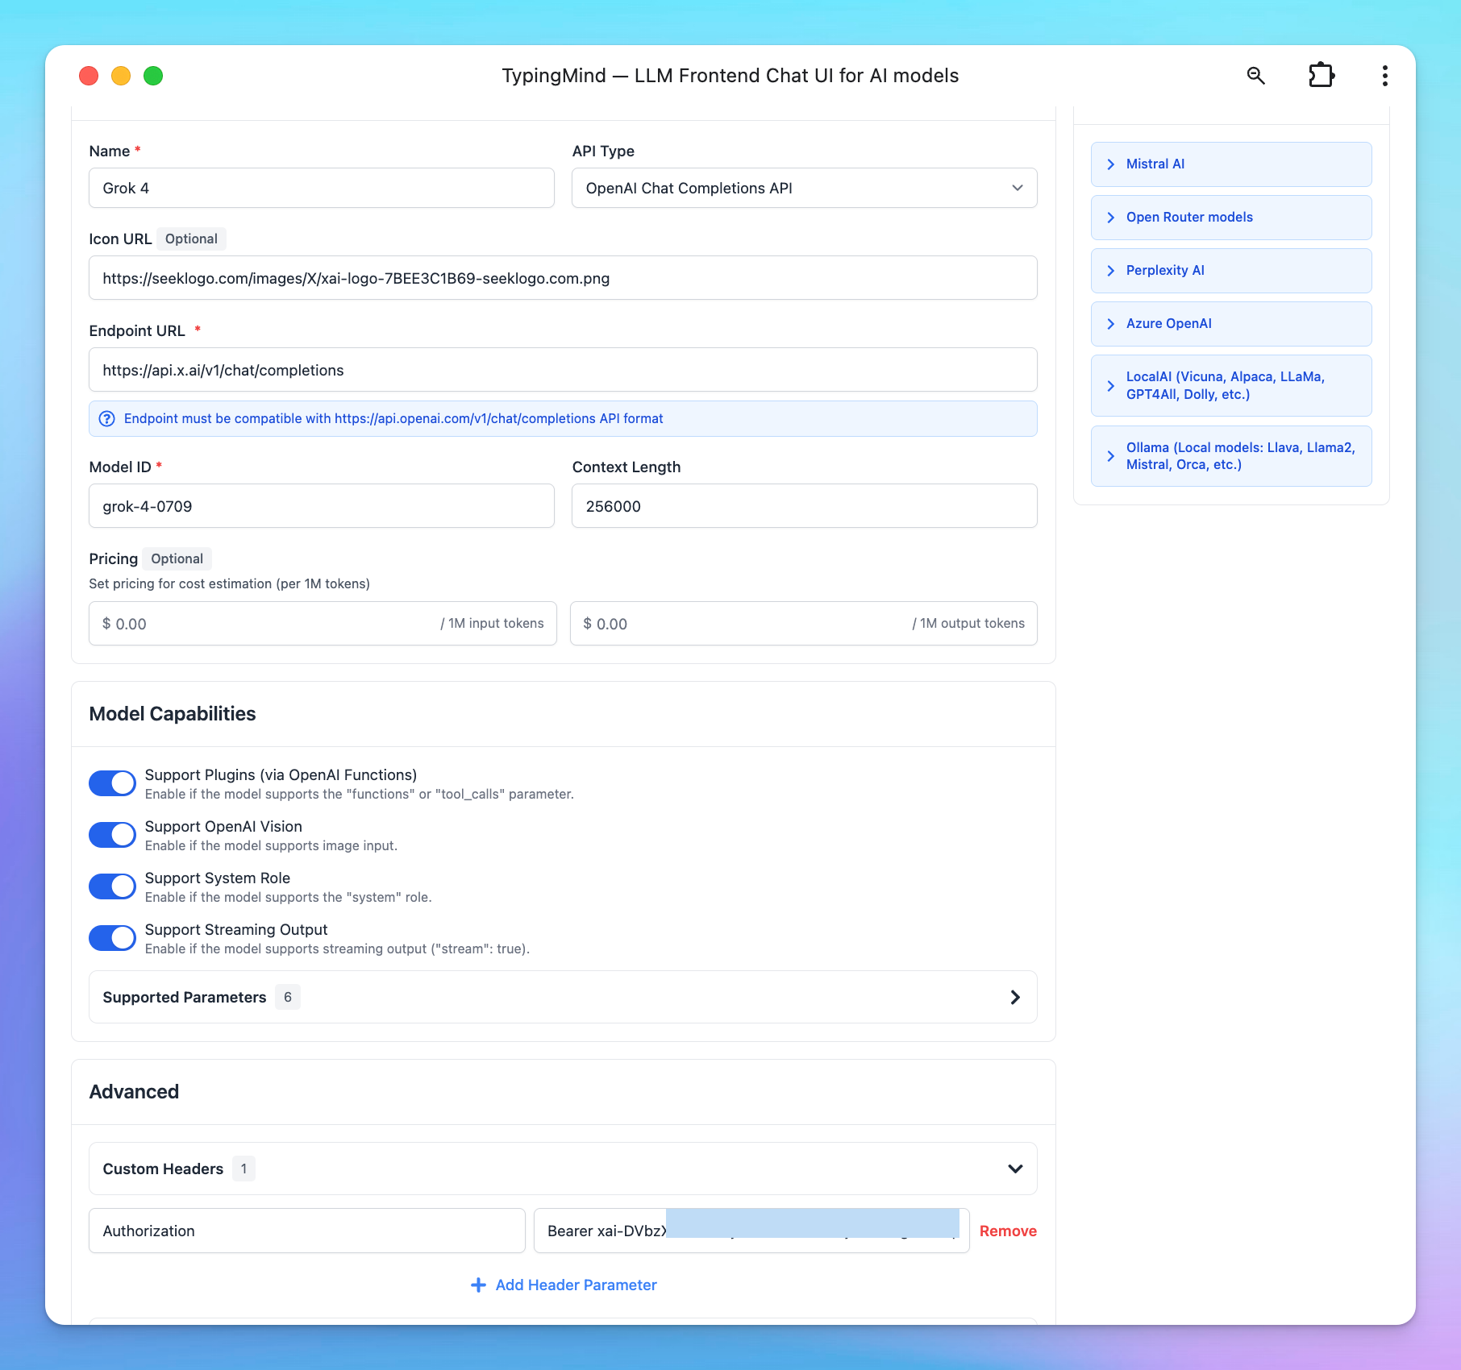Click the search magnifier icon in title bar
Screen dimensions: 1461x1370
point(1255,76)
